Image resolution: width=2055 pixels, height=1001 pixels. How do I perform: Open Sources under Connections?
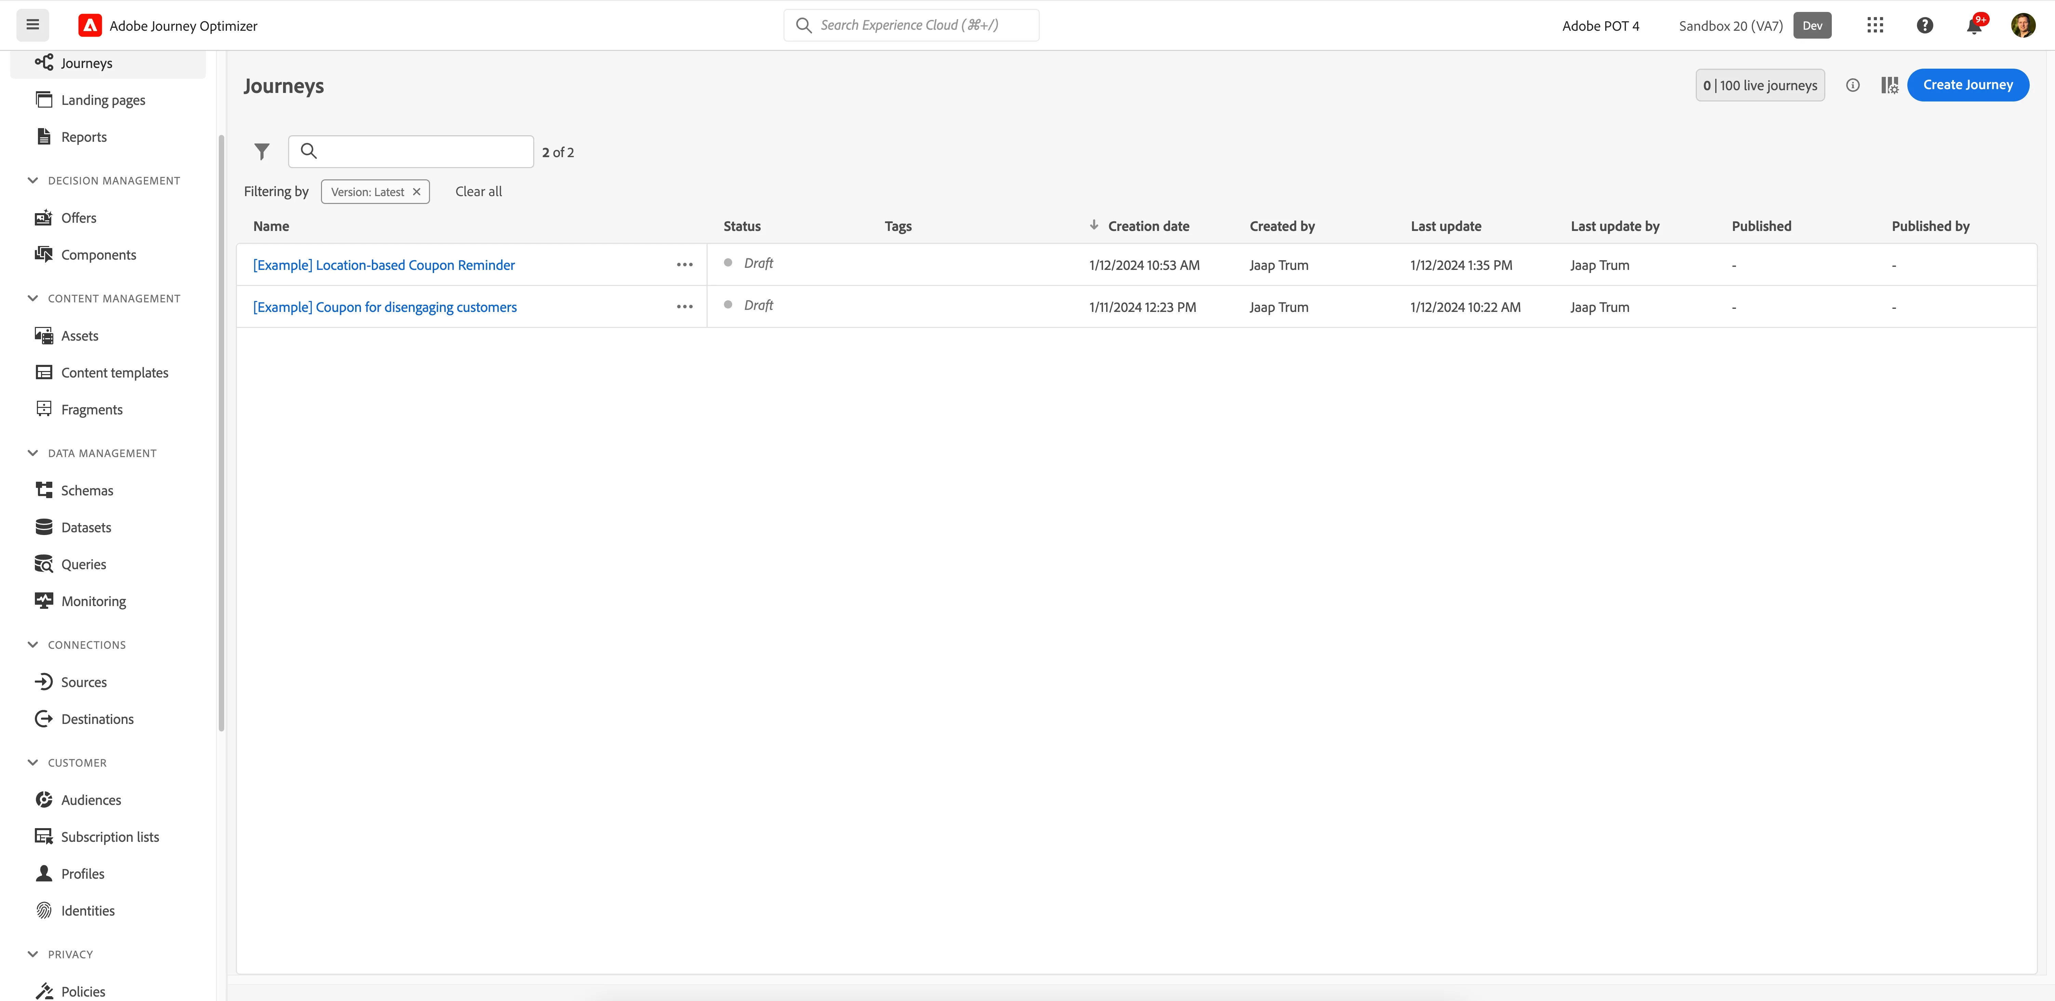[84, 682]
